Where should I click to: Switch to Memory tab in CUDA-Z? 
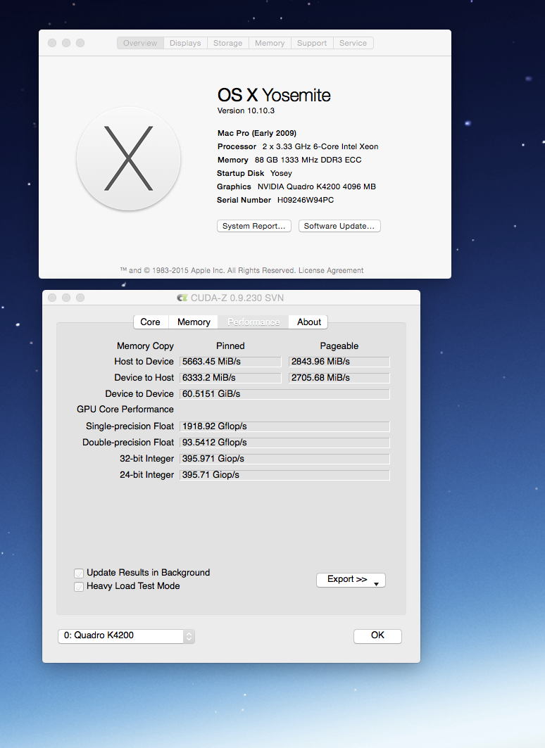coord(194,322)
